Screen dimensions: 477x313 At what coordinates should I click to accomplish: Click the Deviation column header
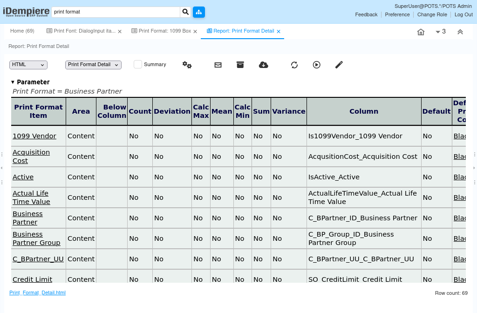pos(172,111)
